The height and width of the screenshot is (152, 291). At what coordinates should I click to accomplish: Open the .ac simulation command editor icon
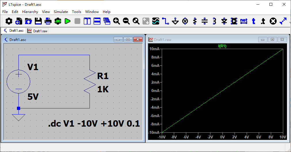[x=58, y=21]
